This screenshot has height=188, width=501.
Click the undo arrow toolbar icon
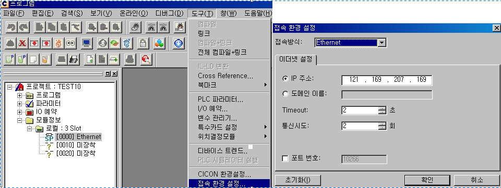tap(11, 27)
